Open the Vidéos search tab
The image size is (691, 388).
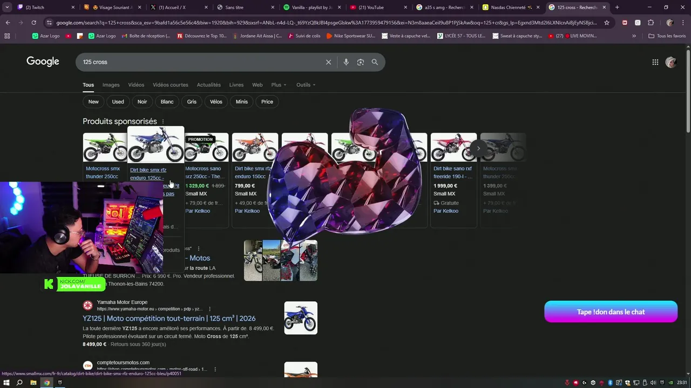coord(136,85)
